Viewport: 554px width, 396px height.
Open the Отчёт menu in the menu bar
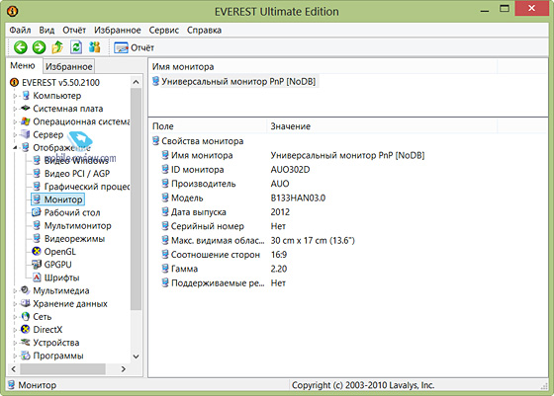tap(74, 31)
